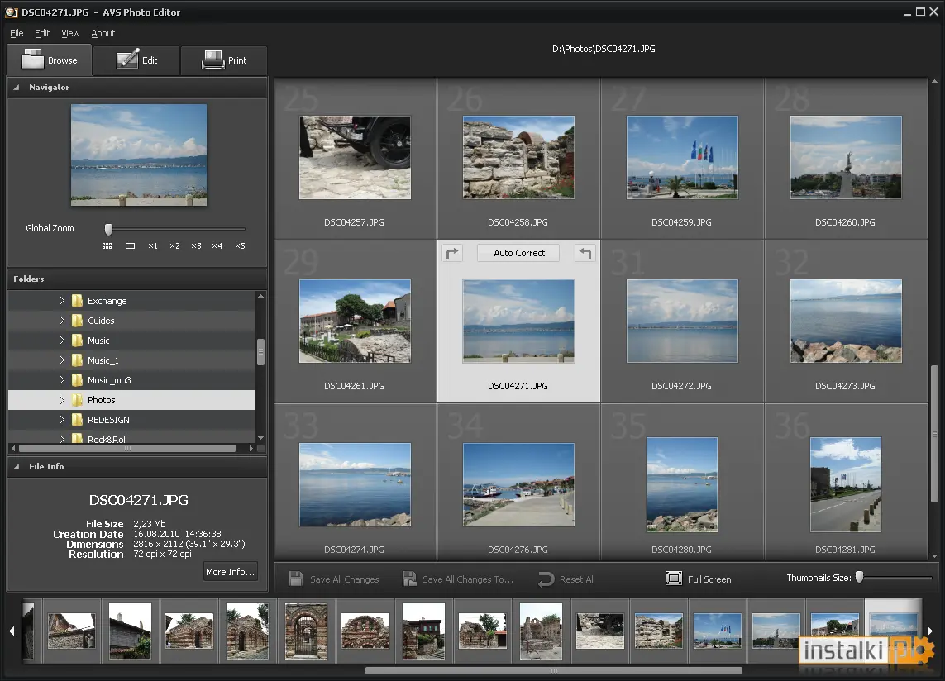This screenshot has height=681, width=945.
Task: Set Global Zoom to x3
Action: (196, 246)
